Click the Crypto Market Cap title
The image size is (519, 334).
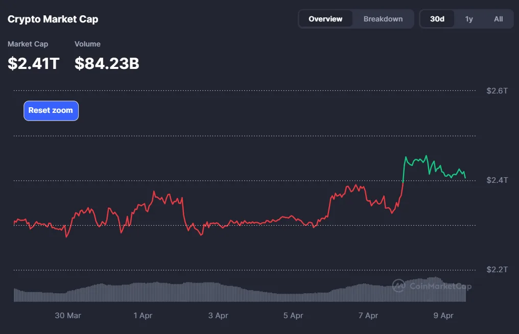pyautogui.click(x=53, y=19)
